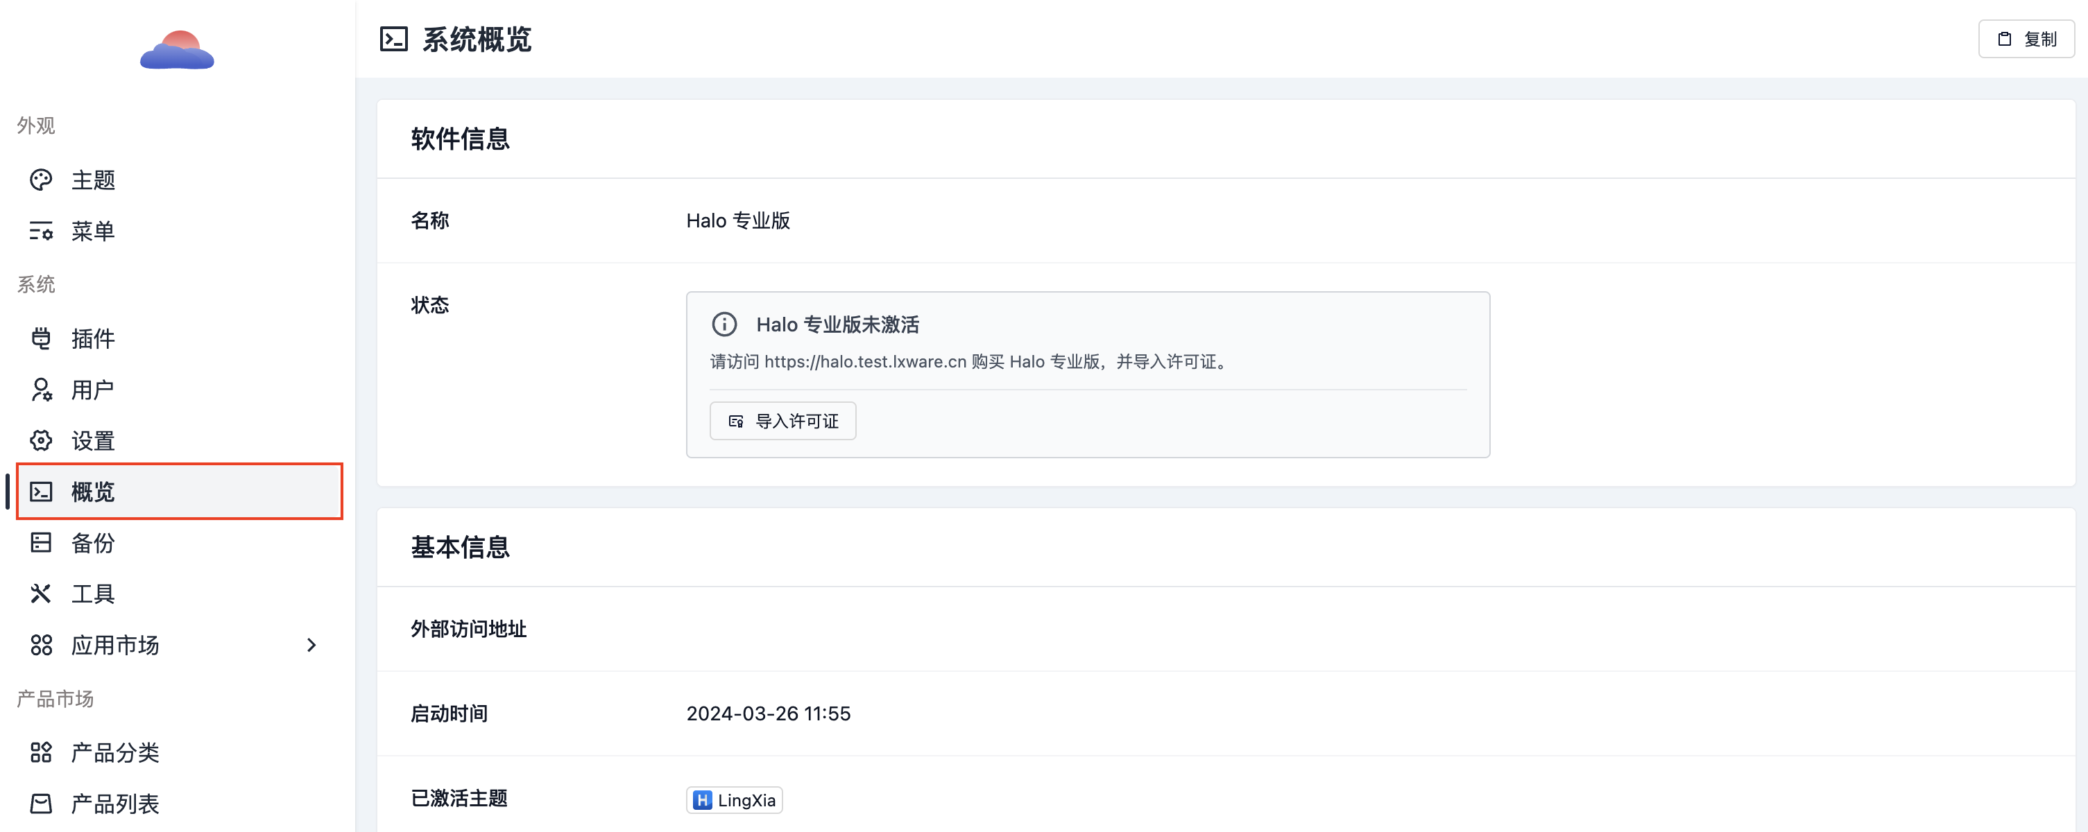
Task: Open 产品列表 in the sidebar
Action: pyautogui.click(x=178, y=804)
